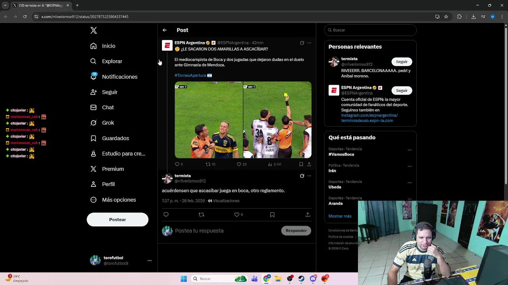
Task: Open the #TorneoApertura hashtag link
Action: click(190, 75)
